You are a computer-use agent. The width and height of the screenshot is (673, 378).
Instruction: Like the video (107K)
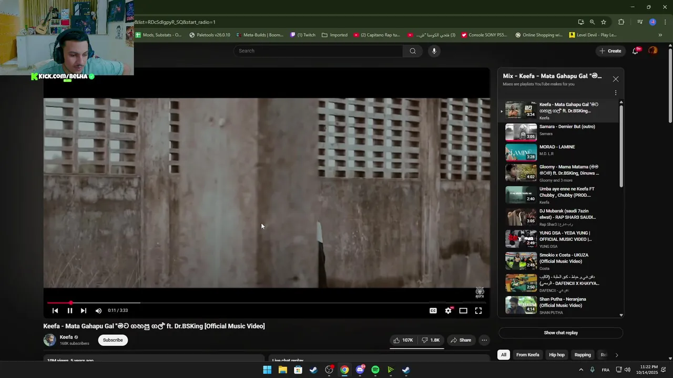point(403,340)
